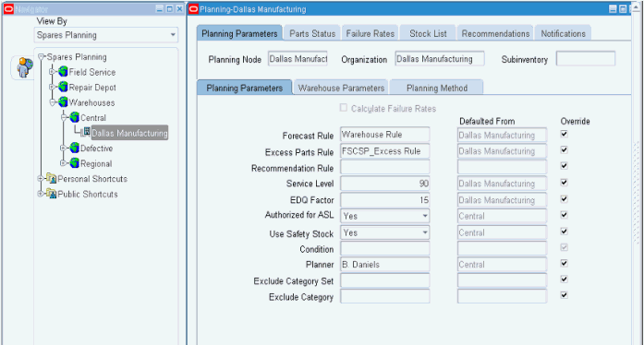
Task: Check the Calculate Failure Rates box
Action: tap(344, 108)
